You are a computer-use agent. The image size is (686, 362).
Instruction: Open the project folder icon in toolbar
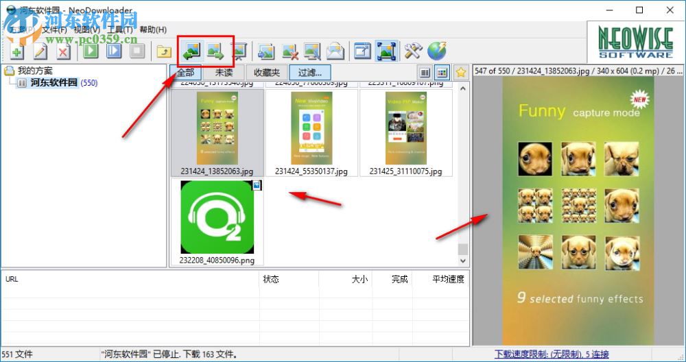[x=164, y=51]
